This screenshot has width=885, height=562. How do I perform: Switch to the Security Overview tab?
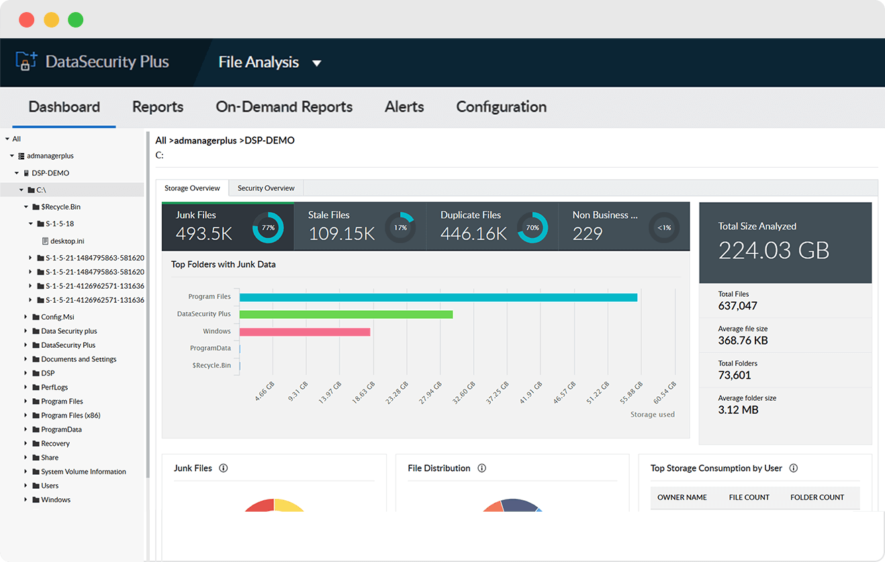click(266, 188)
